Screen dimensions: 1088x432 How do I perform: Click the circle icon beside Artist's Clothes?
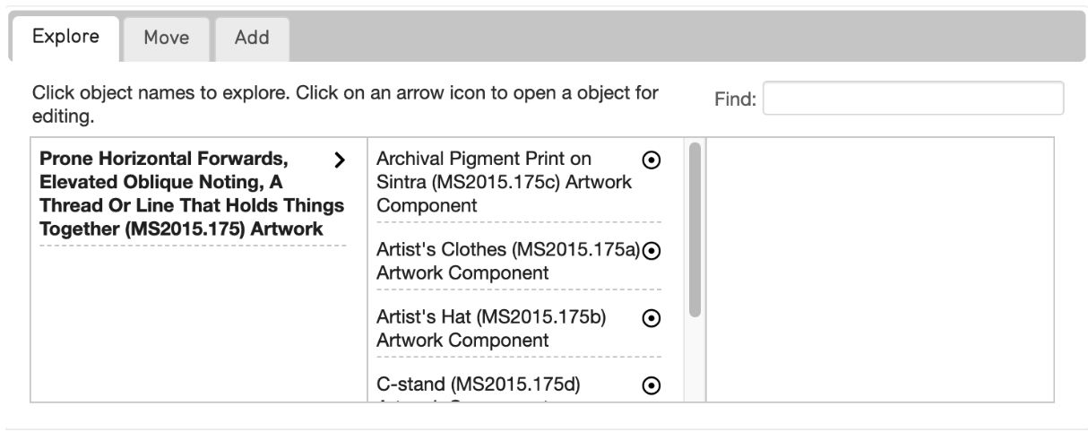(x=652, y=250)
